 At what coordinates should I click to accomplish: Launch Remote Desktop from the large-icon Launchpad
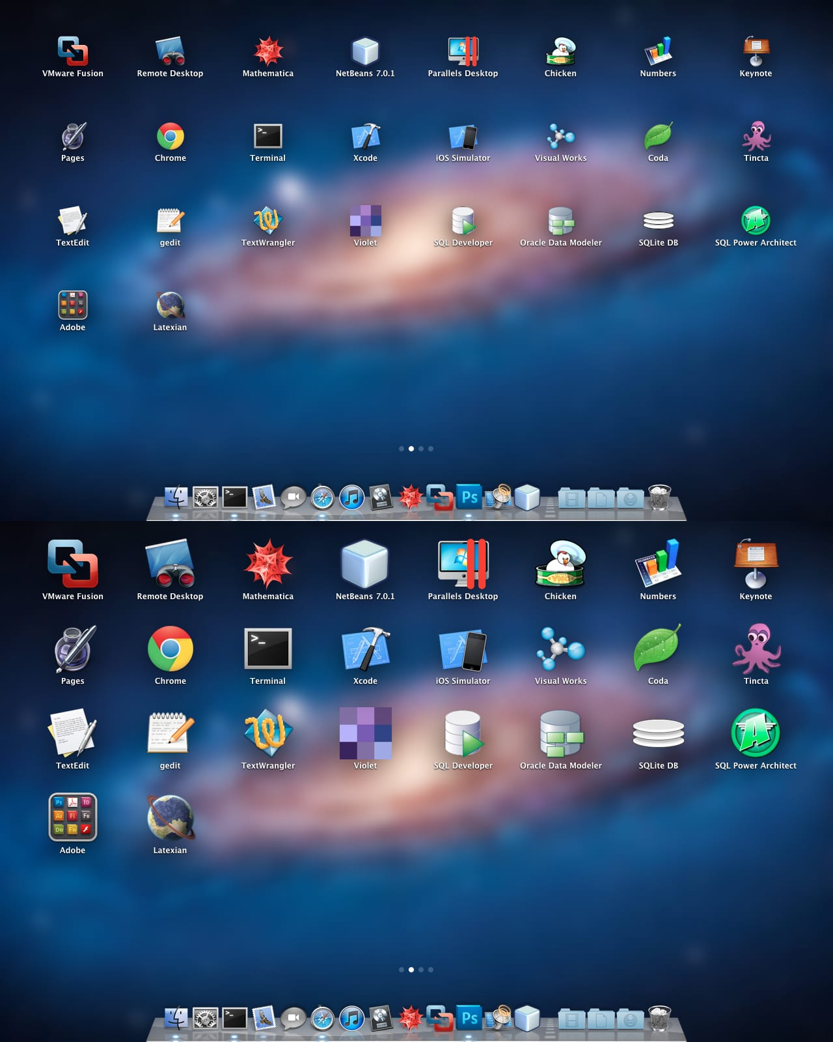pyautogui.click(x=170, y=563)
